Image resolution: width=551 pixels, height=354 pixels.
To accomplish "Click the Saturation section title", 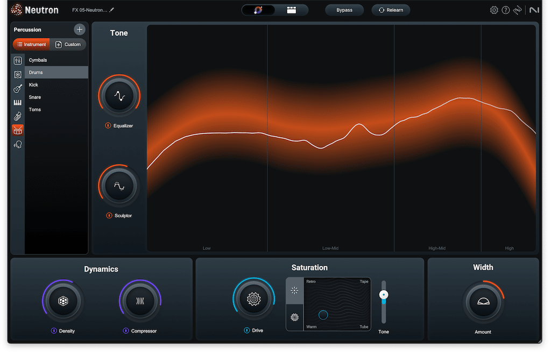I will (309, 267).
